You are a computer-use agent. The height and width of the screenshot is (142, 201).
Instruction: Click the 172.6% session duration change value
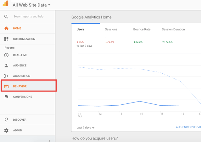[x=167, y=42]
